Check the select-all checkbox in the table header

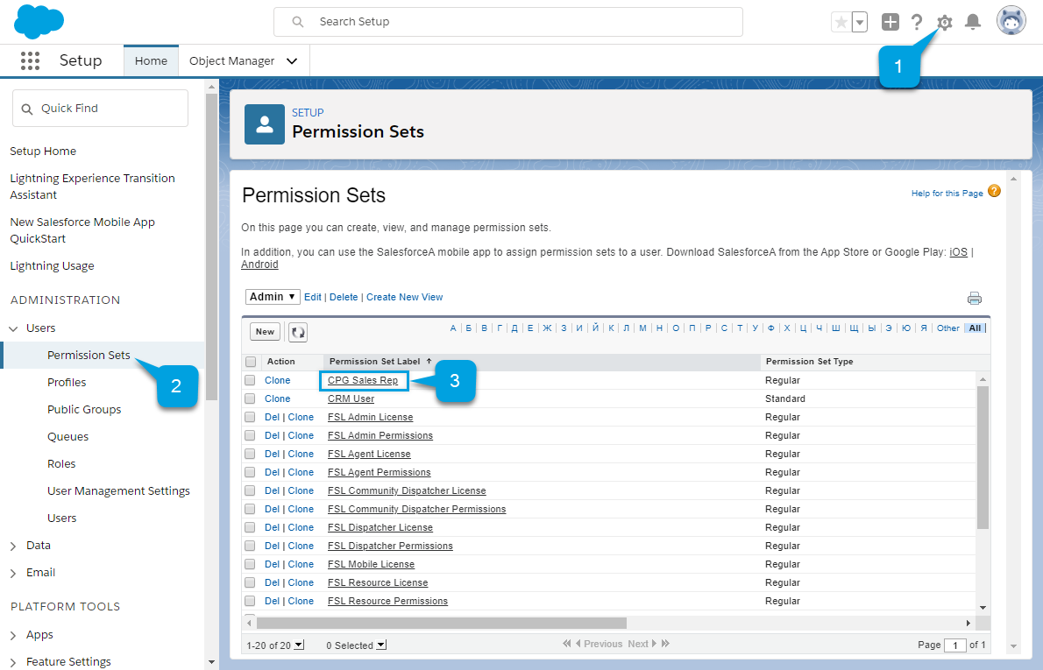[249, 361]
